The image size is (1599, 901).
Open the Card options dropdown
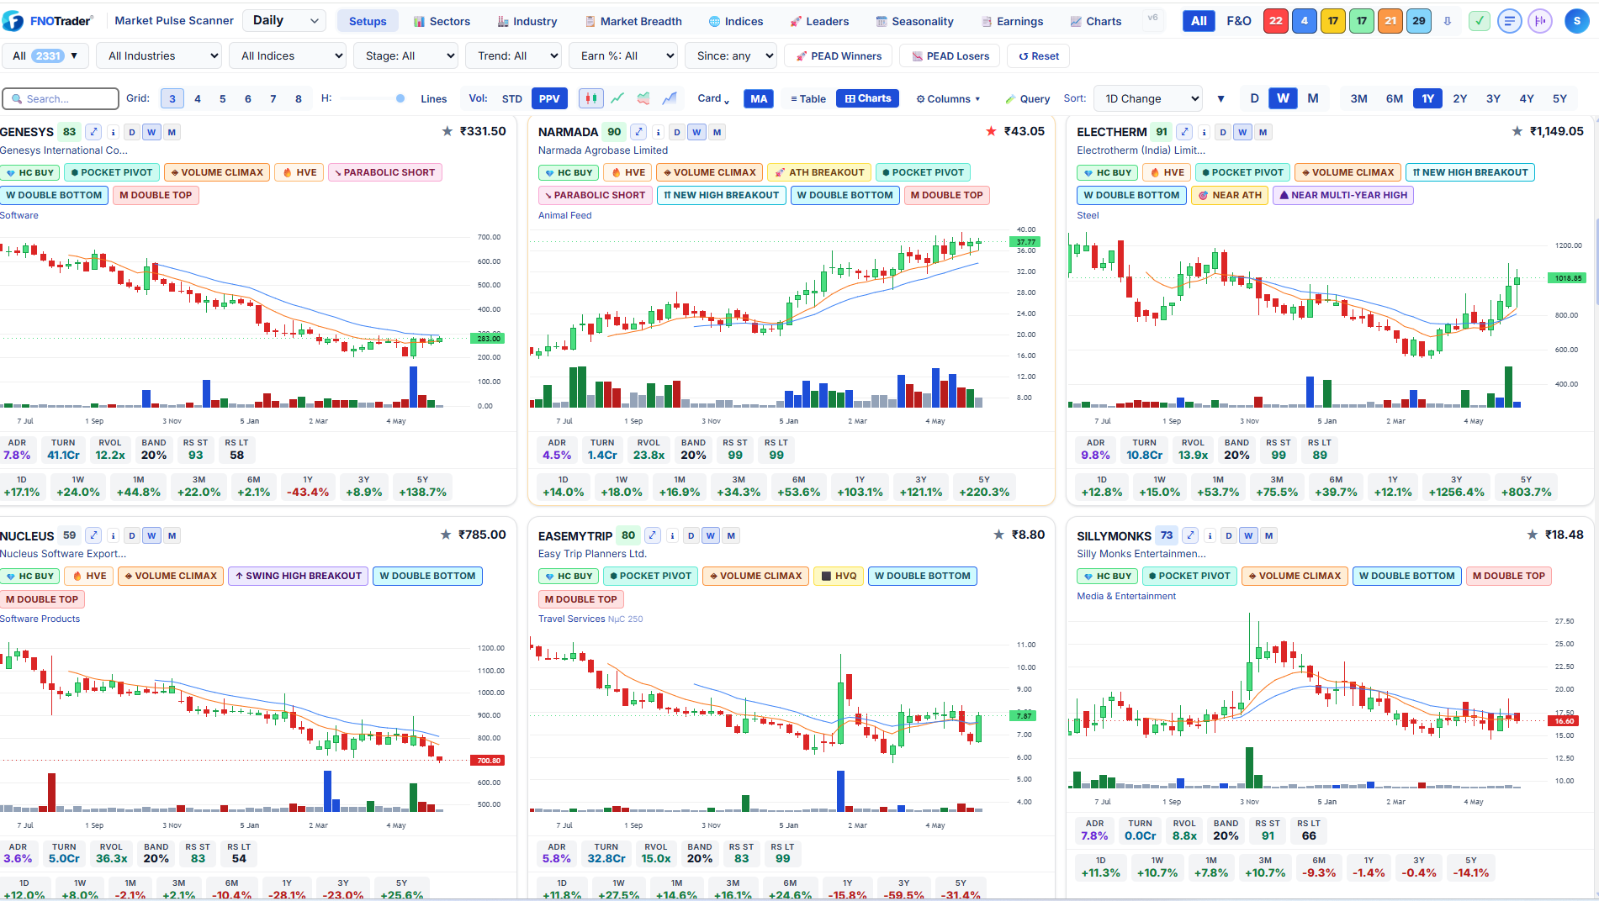pyautogui.click(x=713, y=98)
